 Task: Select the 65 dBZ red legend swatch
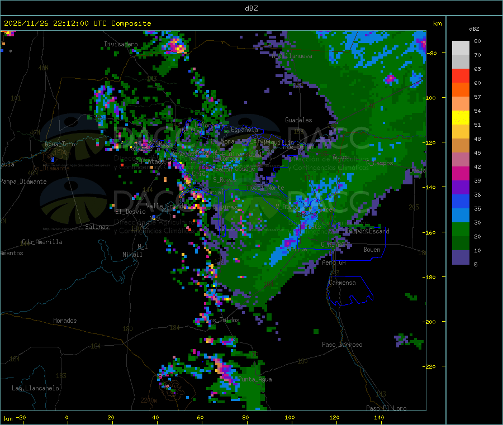pos(461,75)
